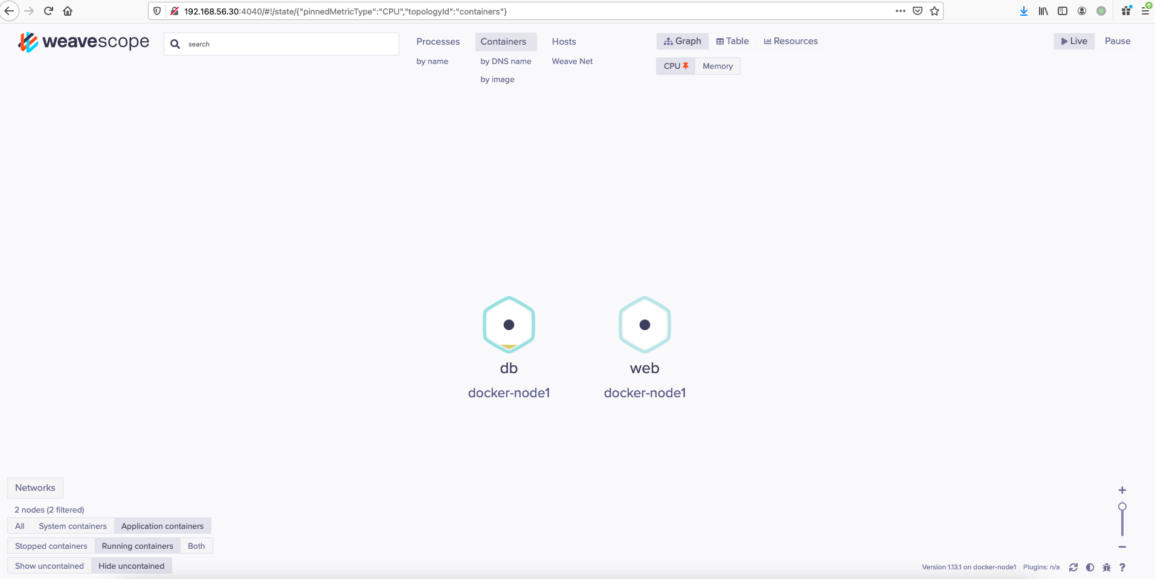Click the 2 nodes (2 filtered) text
The width and height of the screenshot is (1155, 579).
tap(50, 510)
